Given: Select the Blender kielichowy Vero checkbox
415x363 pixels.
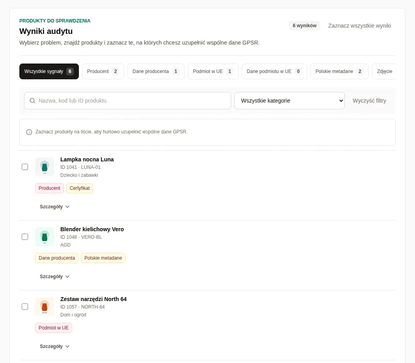Looking at the screenshot, I should click(25, 237).
